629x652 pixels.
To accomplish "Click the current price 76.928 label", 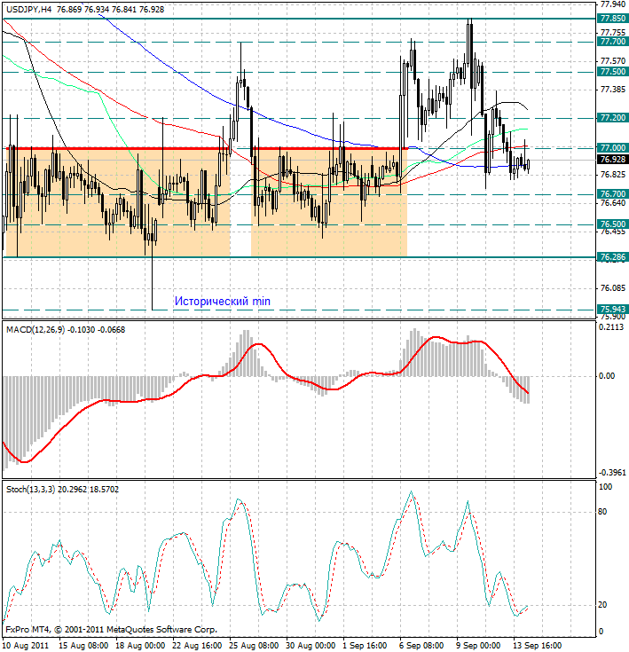I will coord(613,160).
